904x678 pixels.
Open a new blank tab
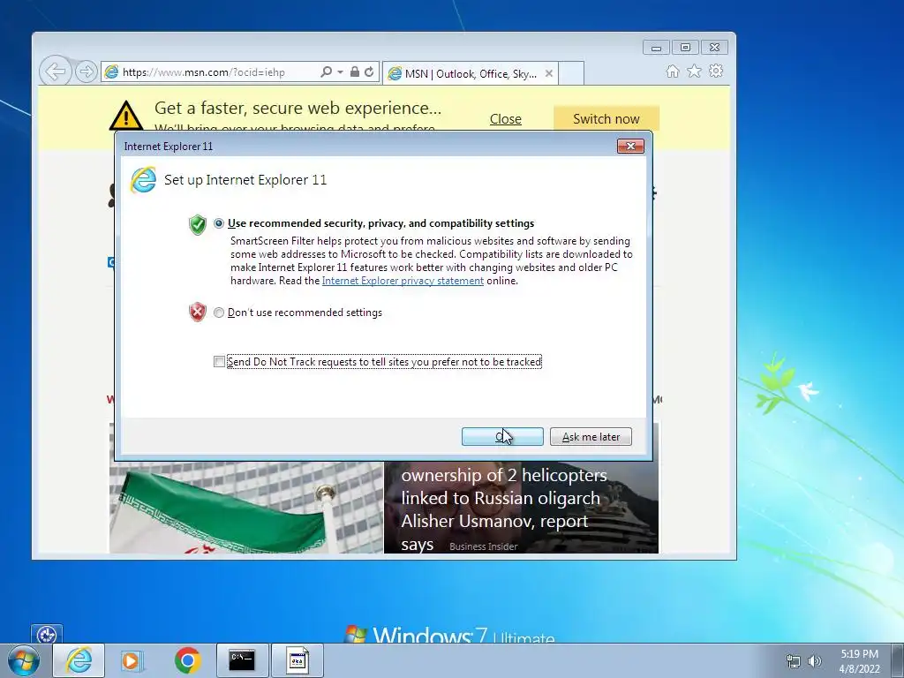[571, 74]
